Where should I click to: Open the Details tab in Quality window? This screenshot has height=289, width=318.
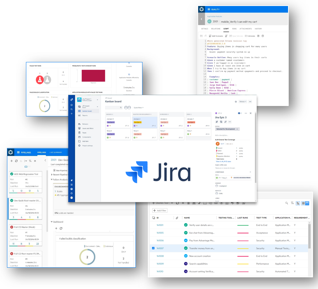[x=205, y=29]
